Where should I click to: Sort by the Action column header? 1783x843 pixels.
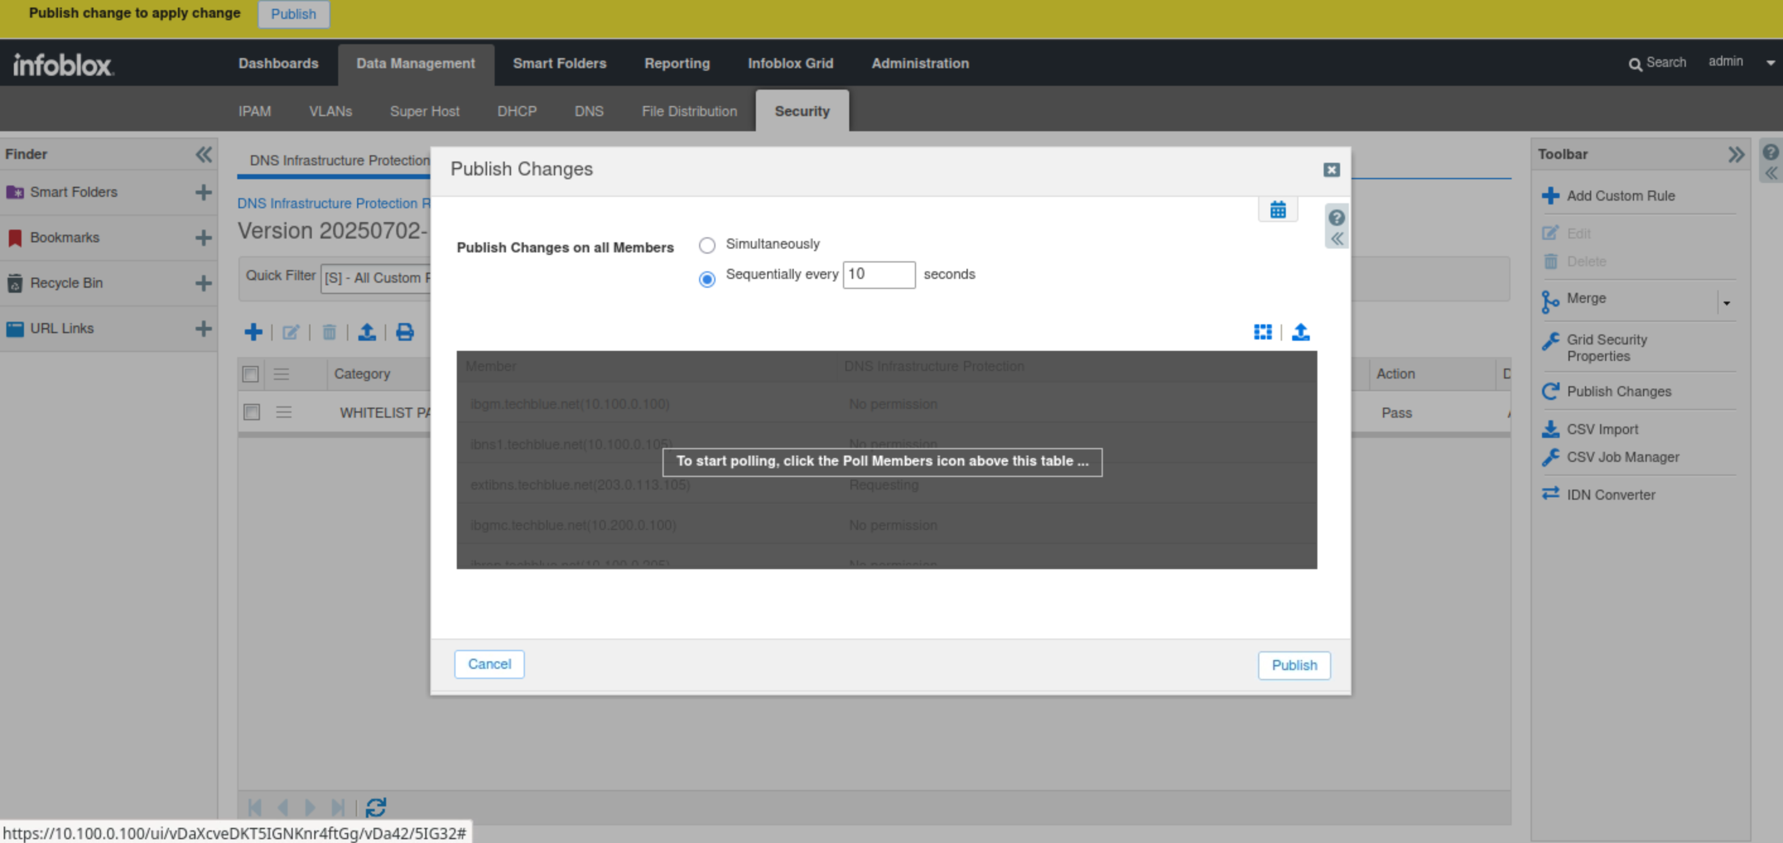pyautogui.click(x=1396, y=374)
